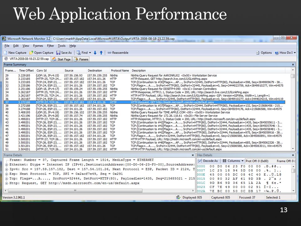Open the Filter menu
The height and width of the screenshot is (226, 301).
[50, 46]
